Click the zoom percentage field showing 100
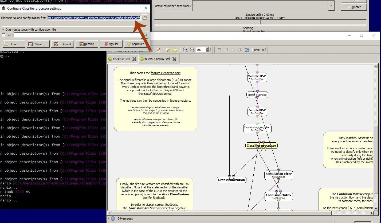Viewport: 381px width, 223px height. click(x=201, y=50)
